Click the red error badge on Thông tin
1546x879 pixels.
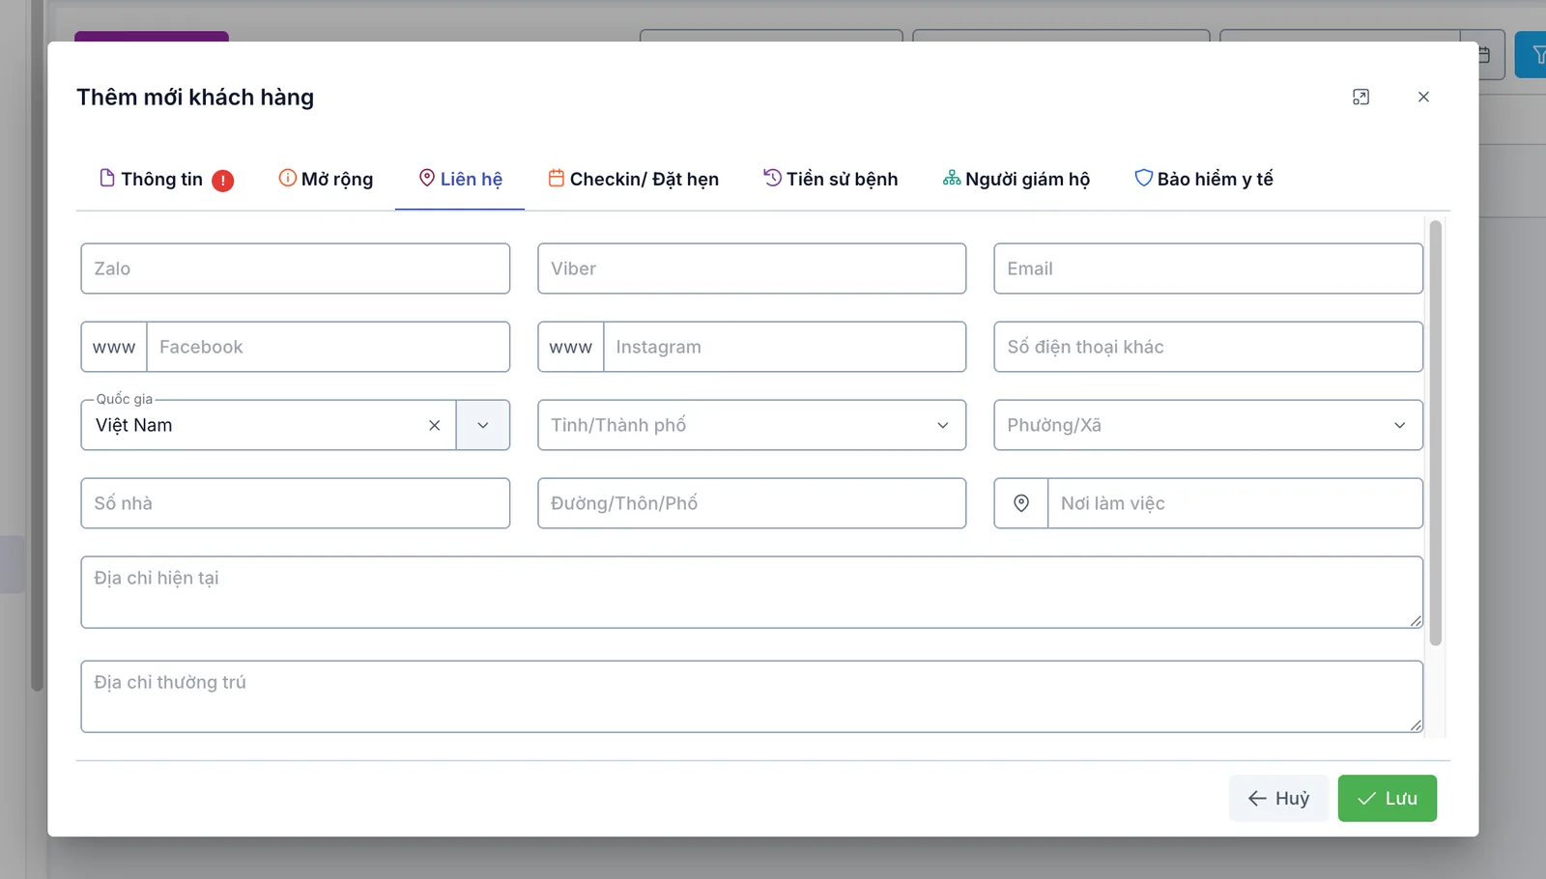[x=223, y=181]
